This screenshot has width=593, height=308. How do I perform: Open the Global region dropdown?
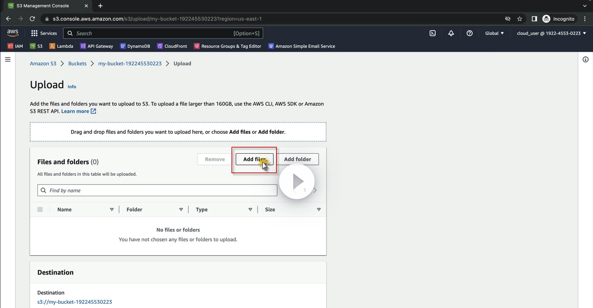tap(494, 33)
